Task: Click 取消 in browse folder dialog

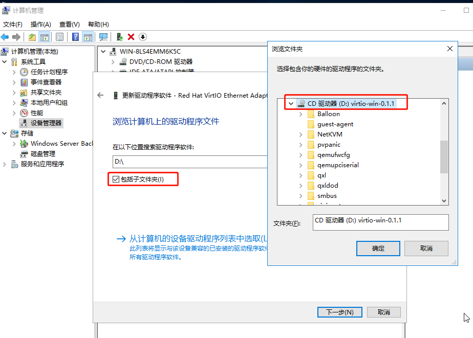Action: 426,249
